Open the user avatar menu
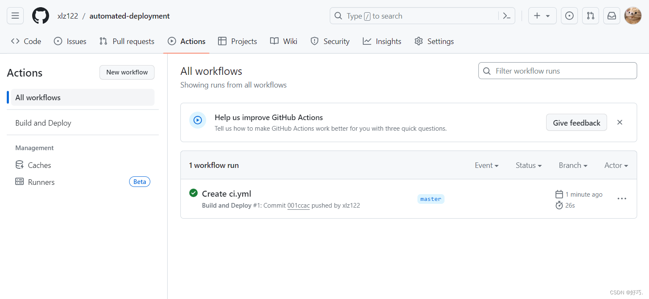 (633, 16)
